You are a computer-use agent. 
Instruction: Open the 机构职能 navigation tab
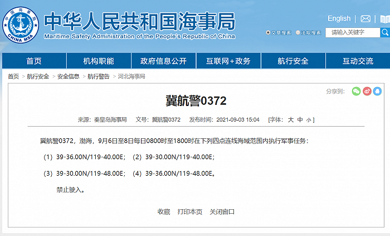coord(99,61)
